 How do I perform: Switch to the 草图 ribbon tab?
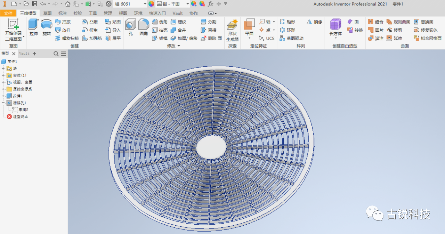tap(47, 13)
